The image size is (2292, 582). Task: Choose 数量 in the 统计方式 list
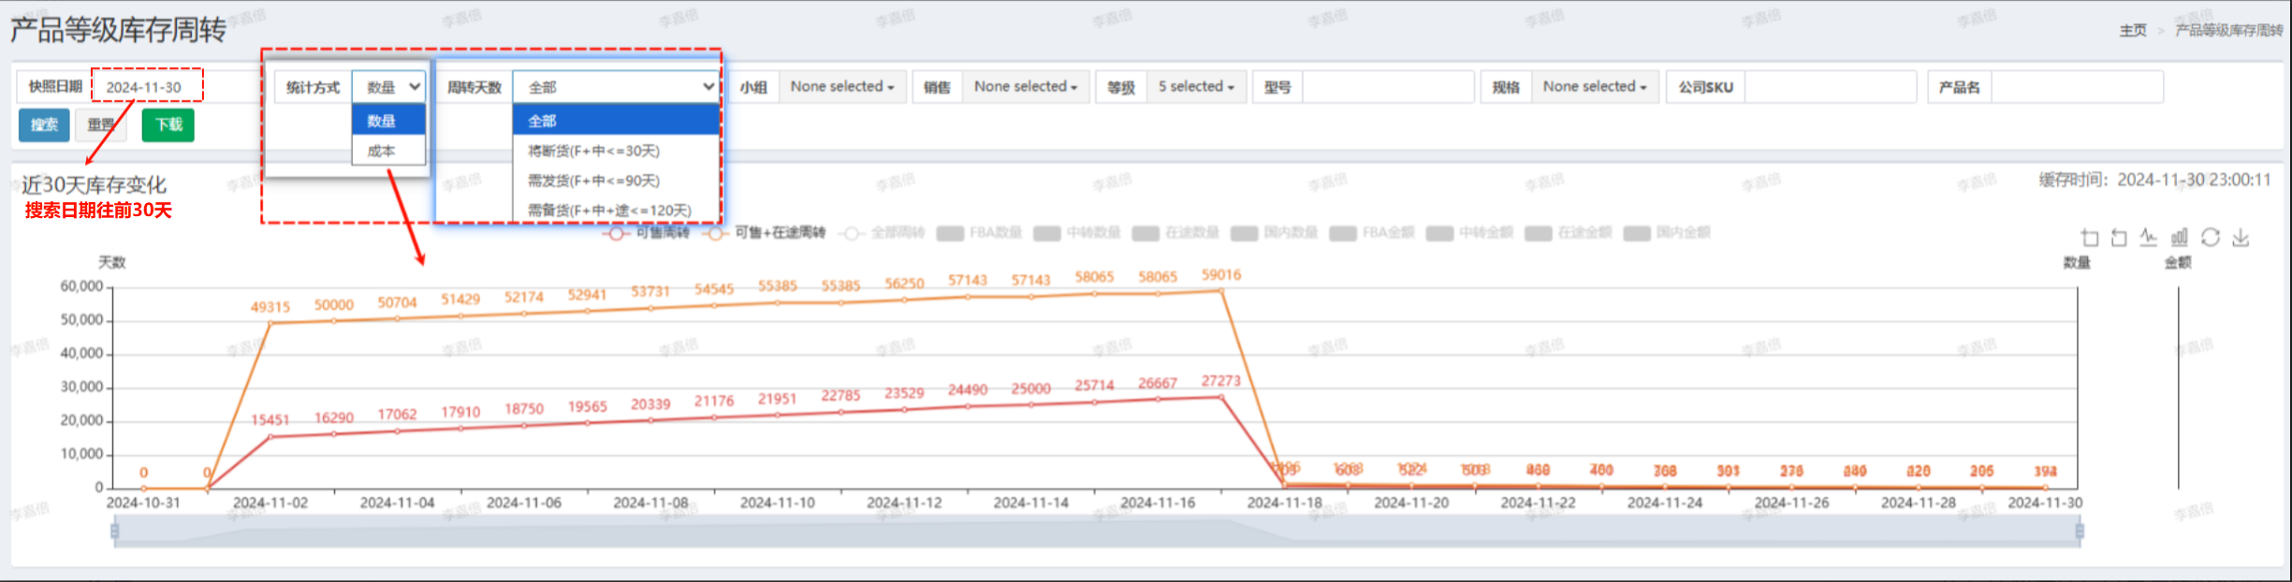pos(388,121)
